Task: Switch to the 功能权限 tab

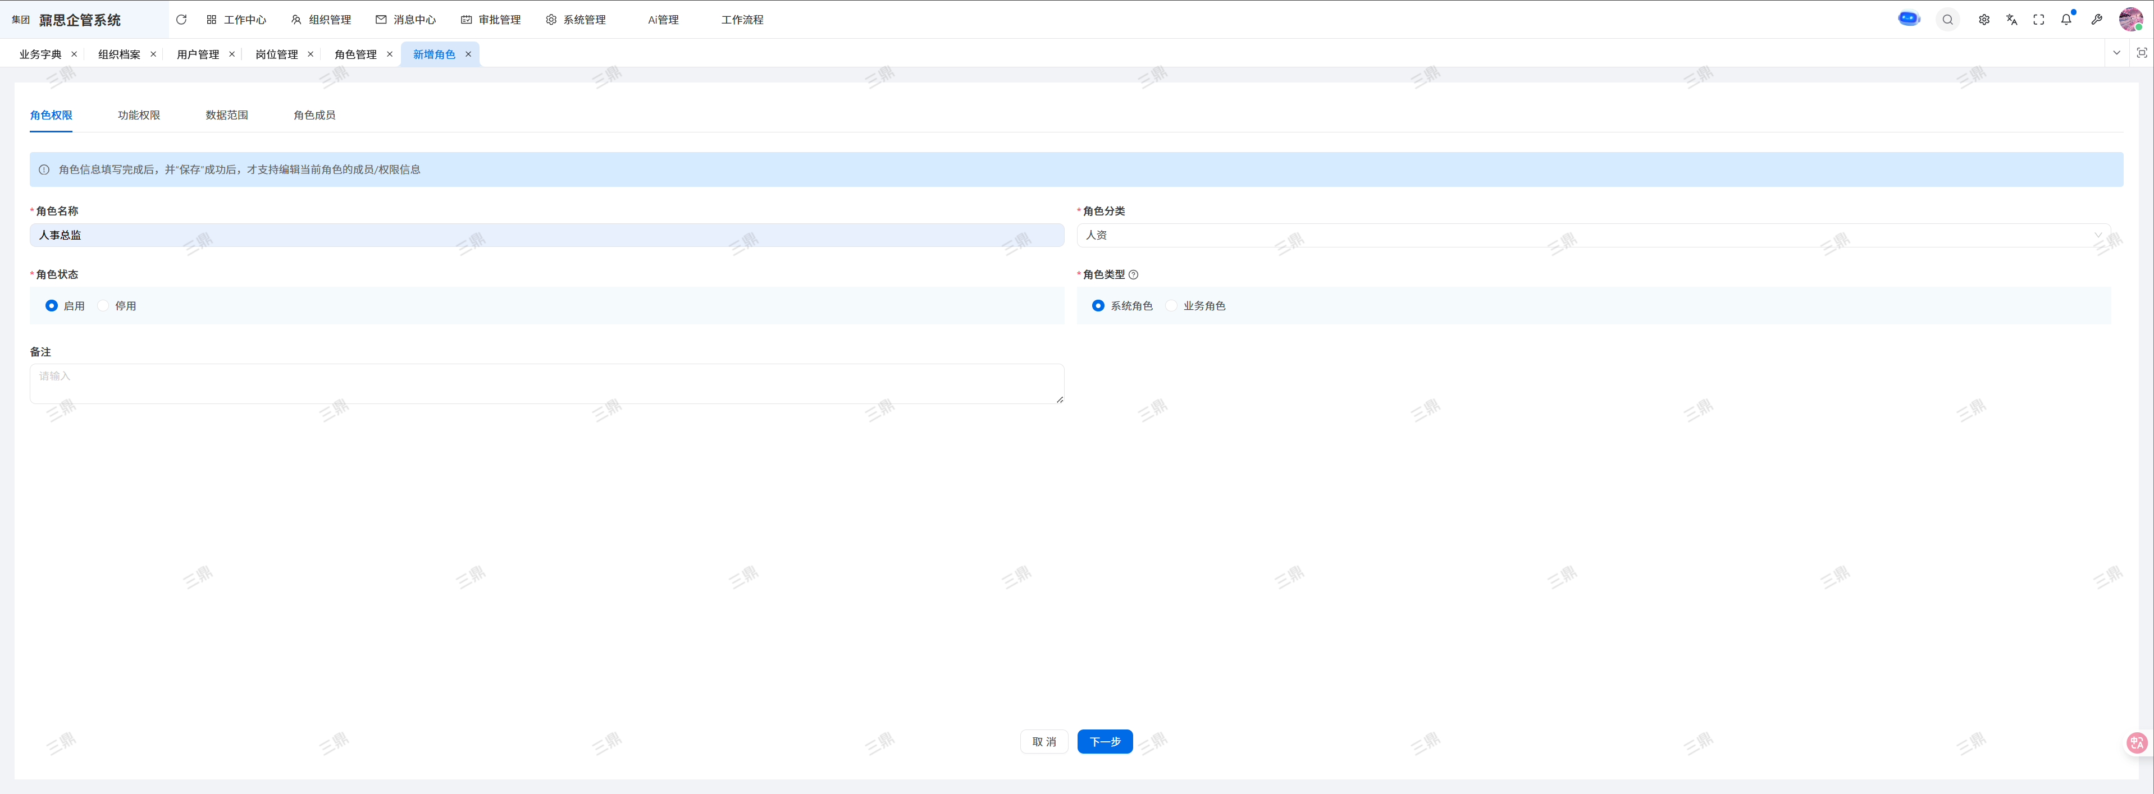Action: pyautogui.click(x=139, y=116)
